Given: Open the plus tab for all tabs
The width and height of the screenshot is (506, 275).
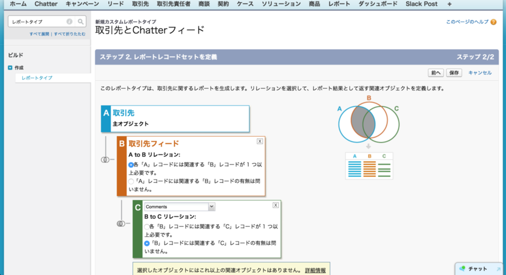Looking at the screenshot, I should tap(450, 4).
